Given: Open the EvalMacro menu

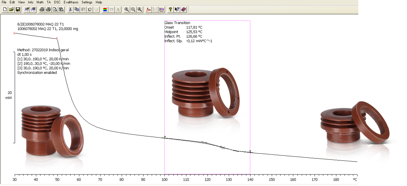Looking at the screenshot, I should [x=71, y=2].
